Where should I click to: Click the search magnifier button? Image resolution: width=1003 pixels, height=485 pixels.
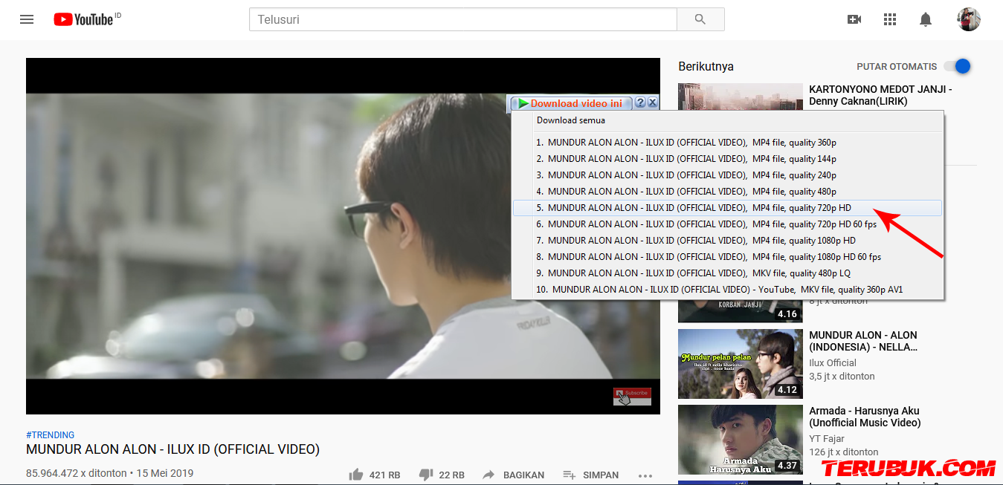[700, 19]
